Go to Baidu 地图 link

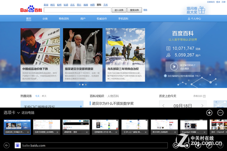(92, 5)
